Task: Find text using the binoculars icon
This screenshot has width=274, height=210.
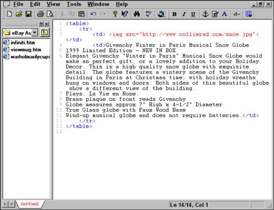Action: 137,14
